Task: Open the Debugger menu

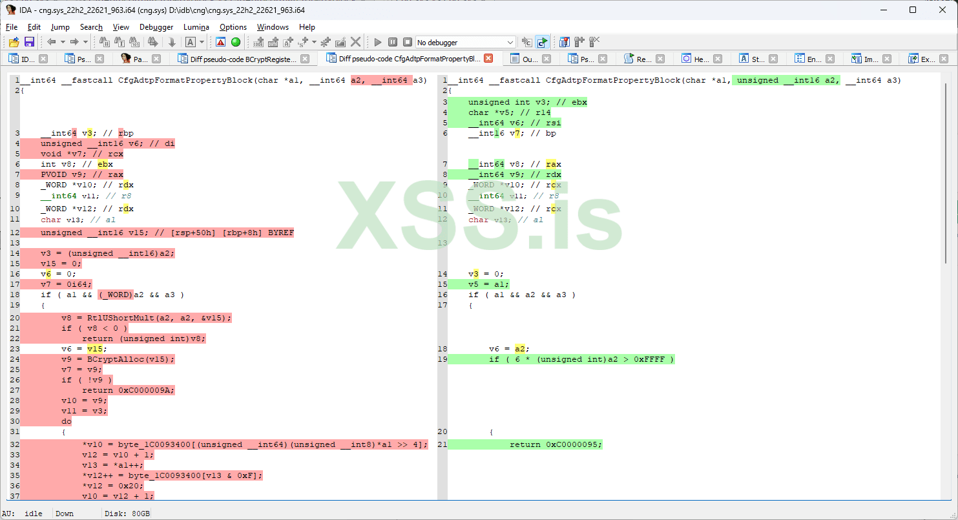Action: click(x=156, y=27)
